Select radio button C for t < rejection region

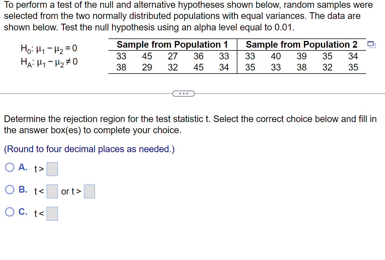tap(9, 212)
